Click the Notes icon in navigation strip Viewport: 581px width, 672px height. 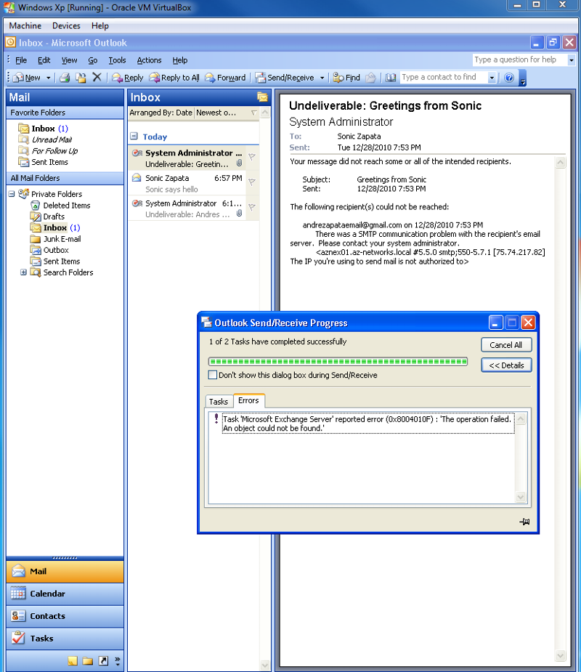point(73,661)
